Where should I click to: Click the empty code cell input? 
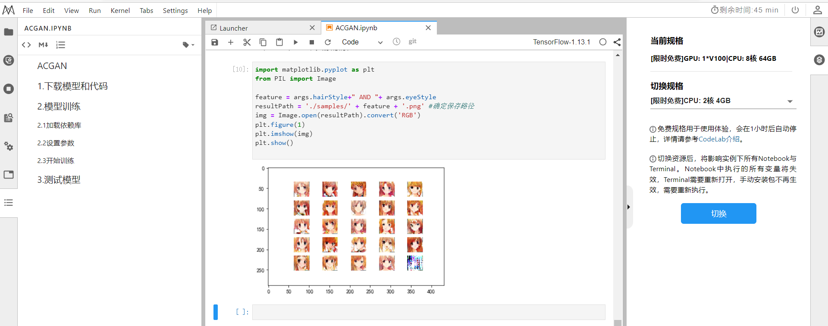coord(429,312)
